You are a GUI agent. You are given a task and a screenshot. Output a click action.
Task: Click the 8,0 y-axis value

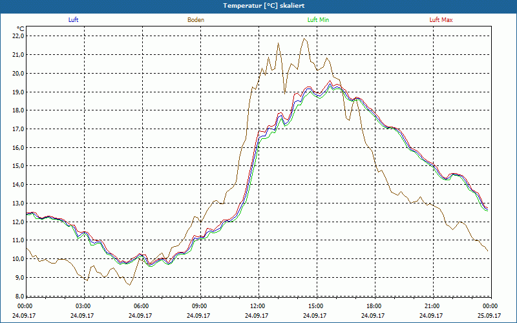(20, 296)
